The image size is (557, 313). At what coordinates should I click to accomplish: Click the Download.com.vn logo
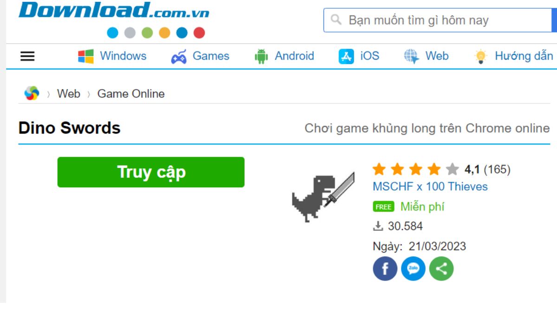coord(114,10)
